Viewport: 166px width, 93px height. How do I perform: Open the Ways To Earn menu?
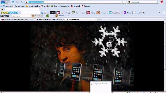(79, 13)
